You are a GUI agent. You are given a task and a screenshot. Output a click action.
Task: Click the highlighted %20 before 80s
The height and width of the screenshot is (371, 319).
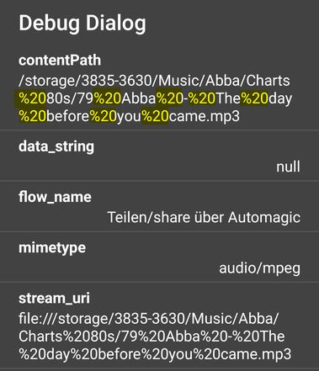coord(32,98)
